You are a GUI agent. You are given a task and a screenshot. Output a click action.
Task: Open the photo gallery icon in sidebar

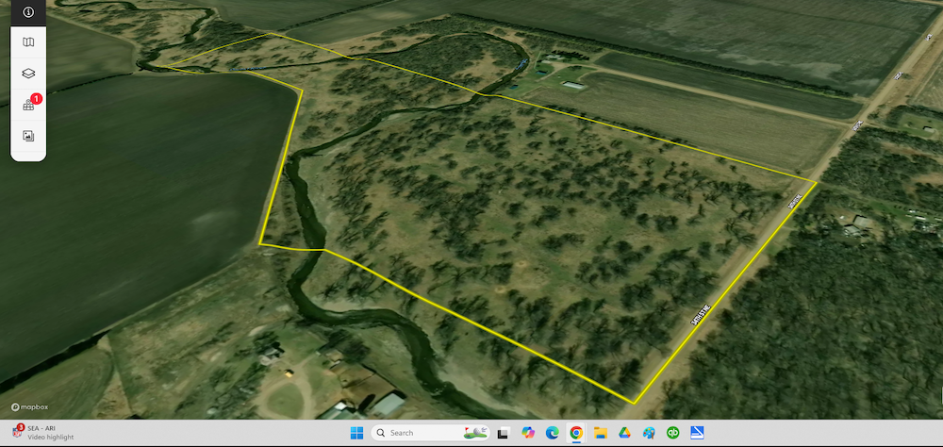click(28, 136)
